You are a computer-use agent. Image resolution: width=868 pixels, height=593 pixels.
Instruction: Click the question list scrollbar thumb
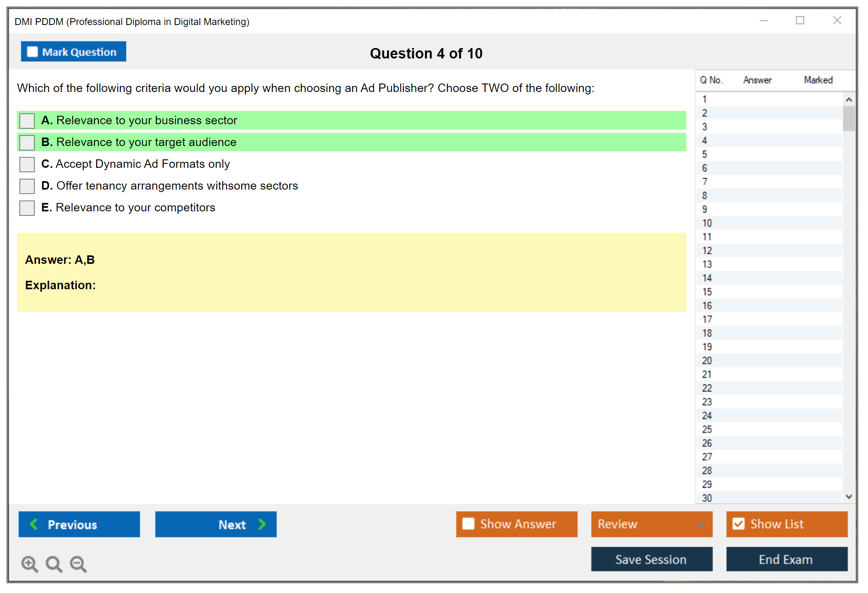coord(849,118)
